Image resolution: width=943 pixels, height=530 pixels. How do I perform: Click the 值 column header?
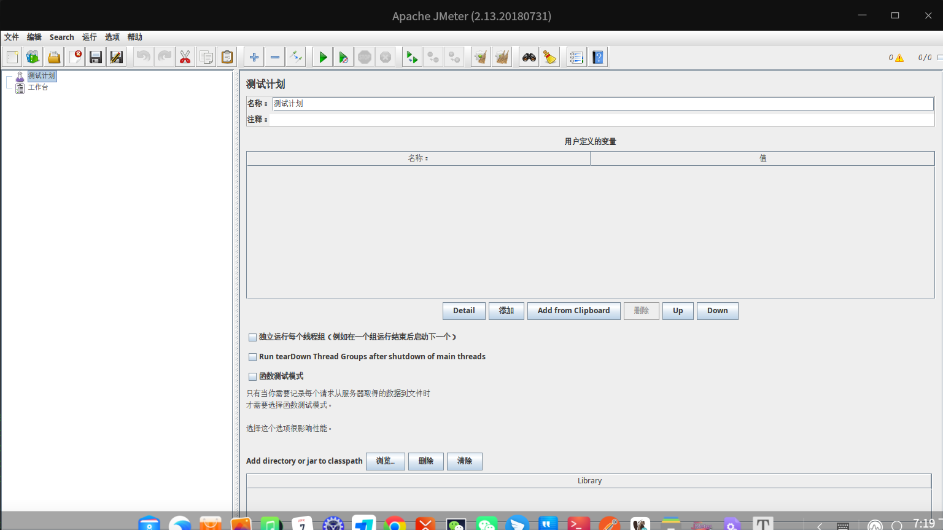[x=763, y=158]
